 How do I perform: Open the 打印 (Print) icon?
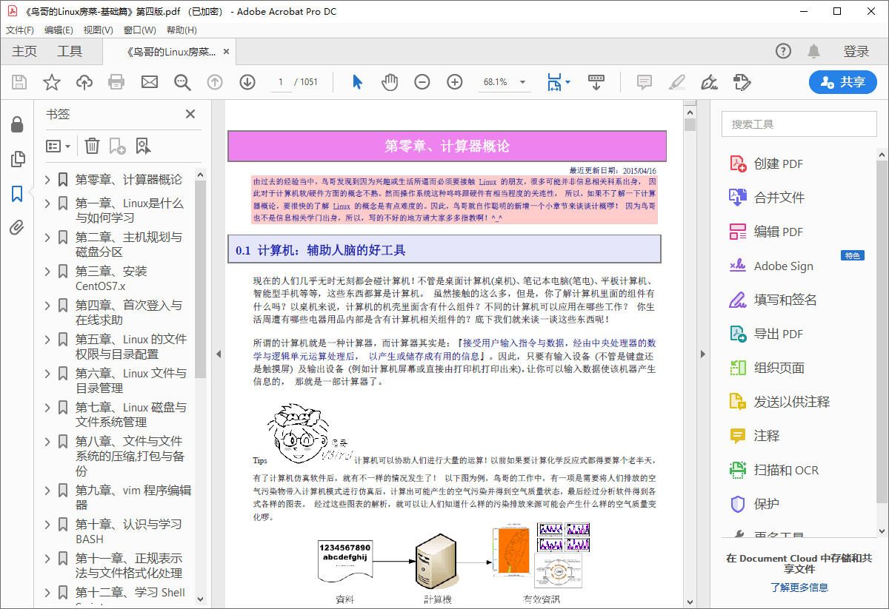coord(117,82)
